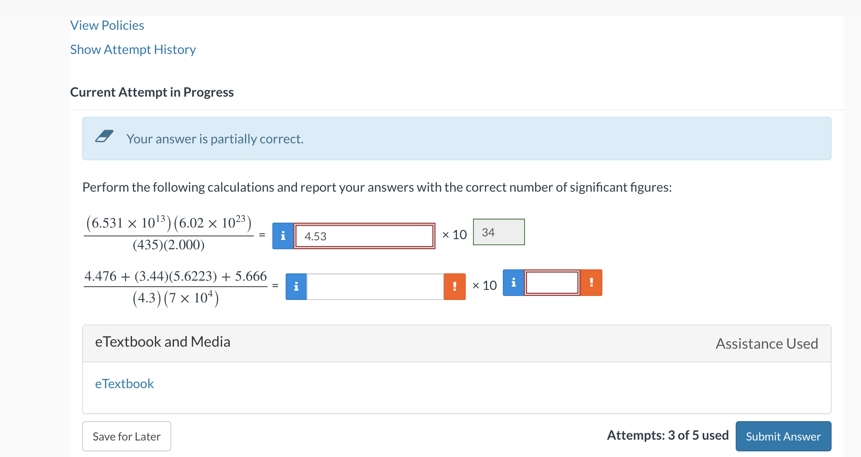Show Attempt History
861x457 pixels.
point(133,49)
